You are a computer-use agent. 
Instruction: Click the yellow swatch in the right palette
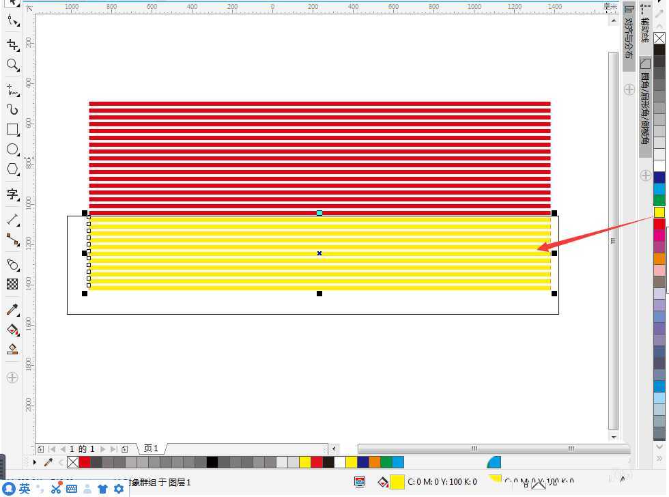[x=659, y=212]
